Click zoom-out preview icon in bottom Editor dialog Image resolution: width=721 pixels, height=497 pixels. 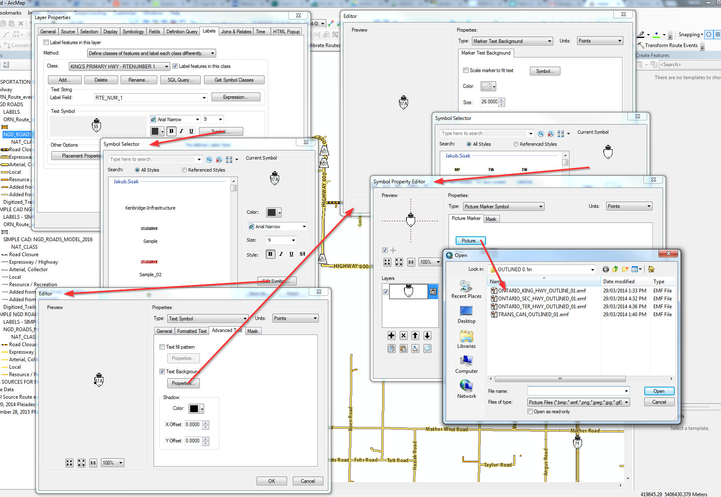(69, 463)
